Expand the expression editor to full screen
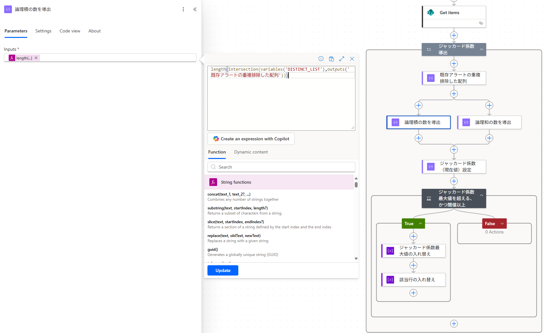 point(342,59)
